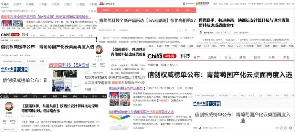Open 通信 in right China.com 科技 nav
The width and height of the screenshot is (295, 132).
pyautogui.click(x=243, y=58)
